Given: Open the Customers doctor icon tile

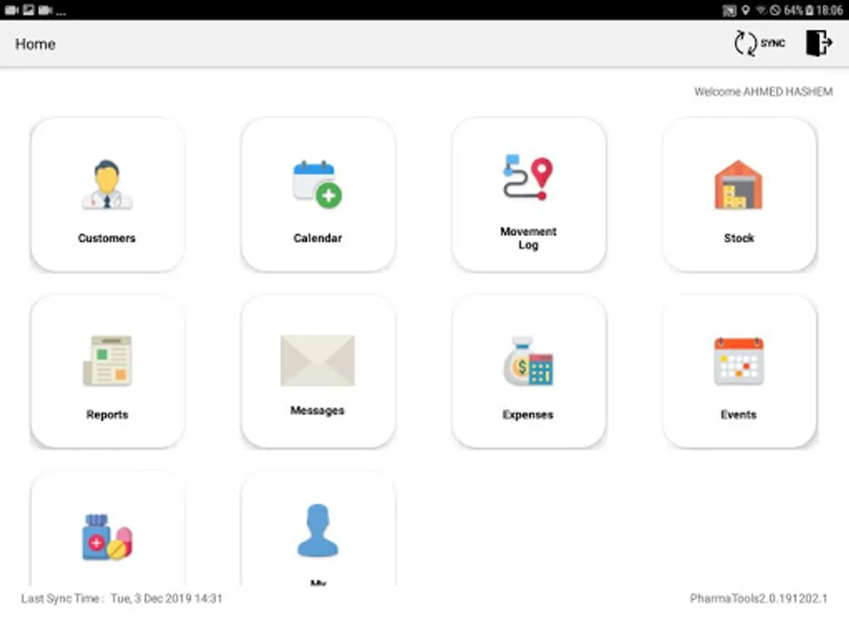Looking at the screenshot, I should click(107, 194).
